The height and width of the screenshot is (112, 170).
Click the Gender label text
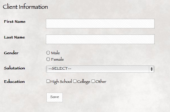11,53
